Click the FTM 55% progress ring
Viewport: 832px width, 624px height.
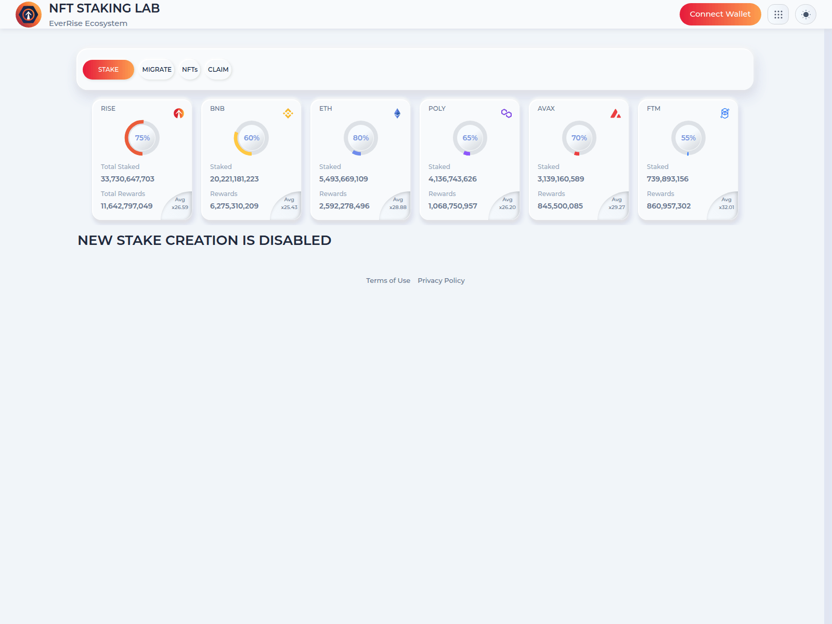(688, 138)
